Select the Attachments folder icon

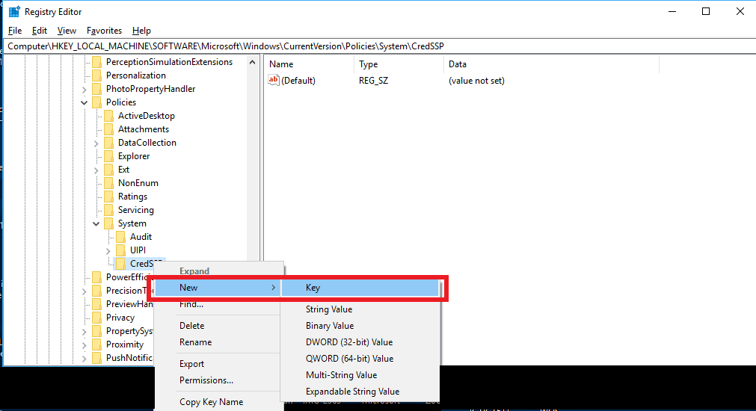(109, 129)
